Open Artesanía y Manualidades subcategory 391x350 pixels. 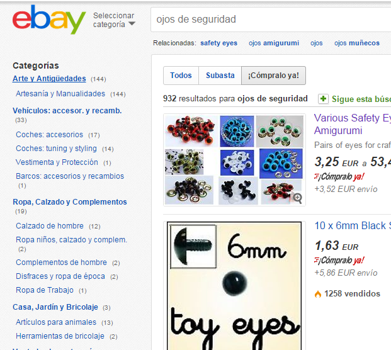point(60,94)
